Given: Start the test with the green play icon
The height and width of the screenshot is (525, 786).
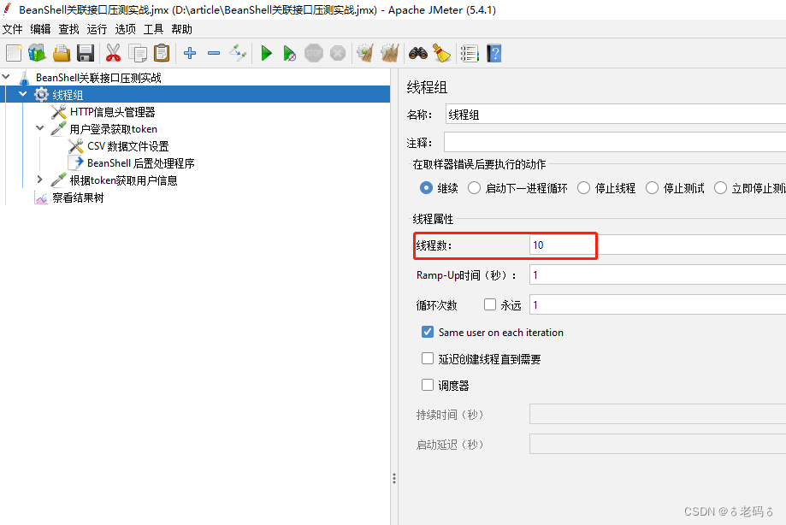Looking at the screenshot, I should pyautogui.click(x=266, y=52).
